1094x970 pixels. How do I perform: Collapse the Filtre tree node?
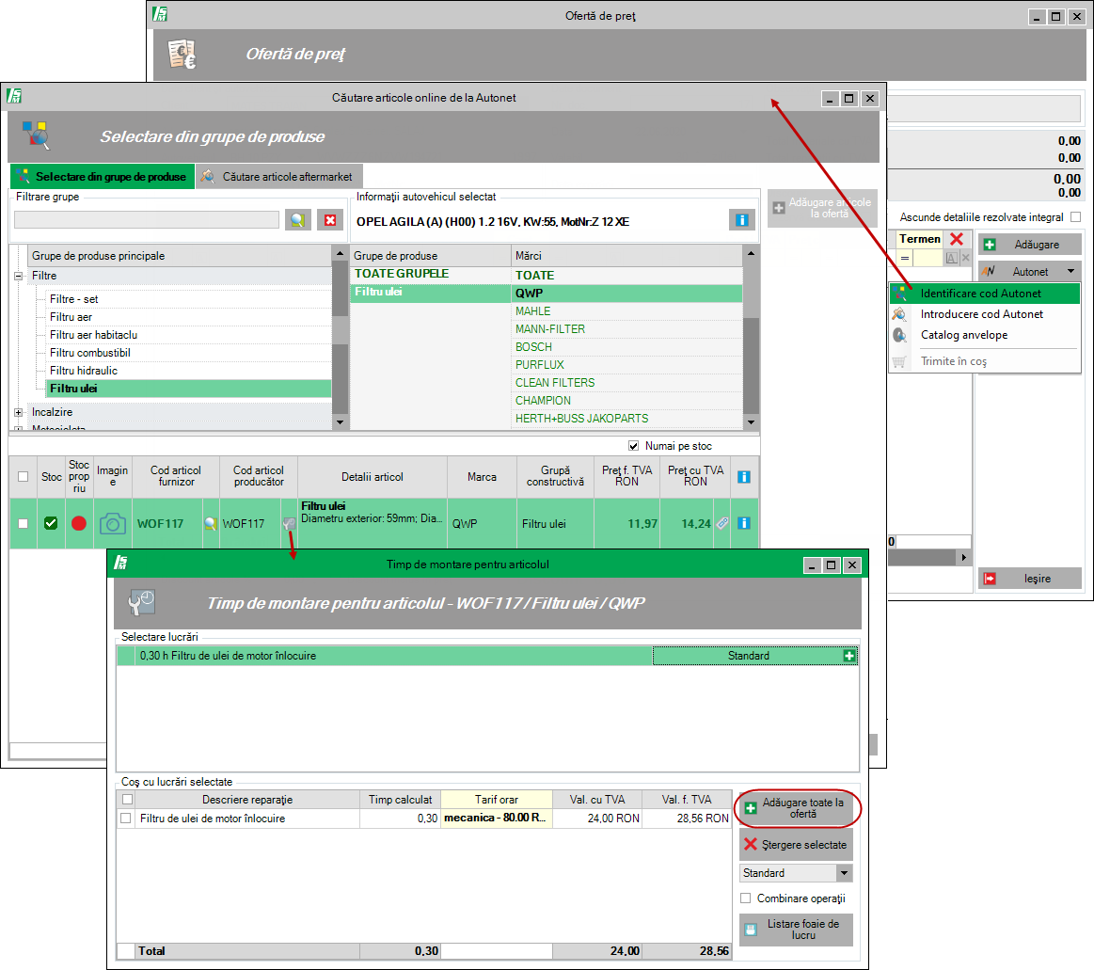click(18, 276)
